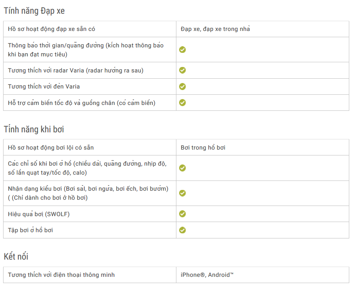Click the 'Đạp xe, đạp xe trong nhà' value
This screenshot has width=352, height=287.
(x=215, y=29)
